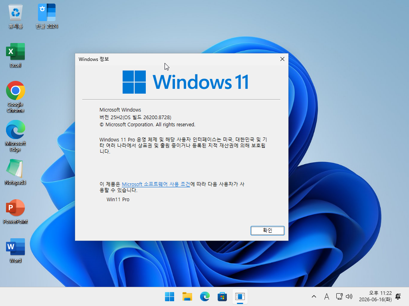
Task: Select the running winver app taskbar icon
Action: 240,296
